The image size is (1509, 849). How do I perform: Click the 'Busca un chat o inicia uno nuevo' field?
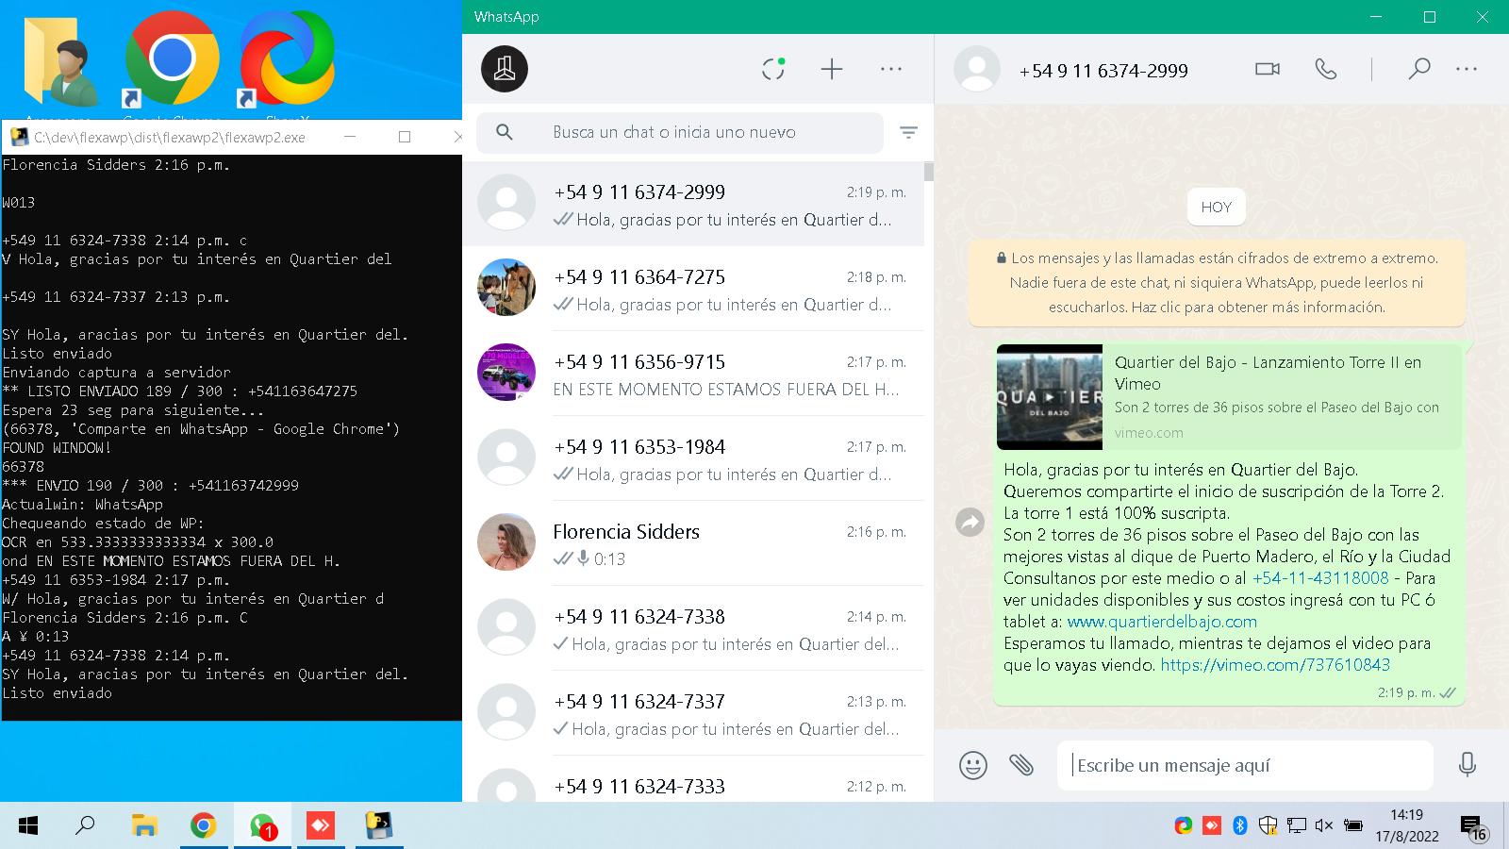[x=680, y=132]
